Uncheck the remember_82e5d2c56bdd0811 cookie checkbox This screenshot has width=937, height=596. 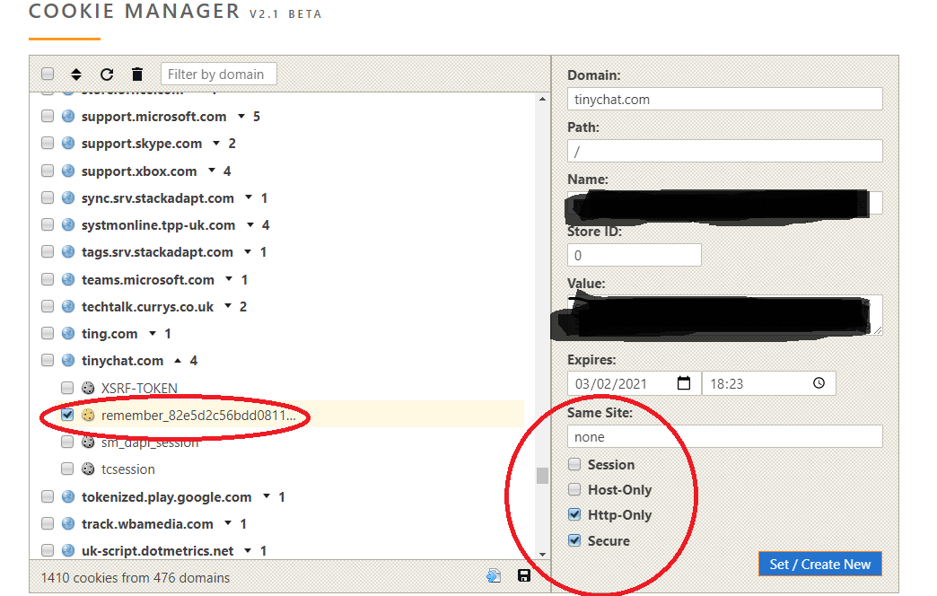67,415
